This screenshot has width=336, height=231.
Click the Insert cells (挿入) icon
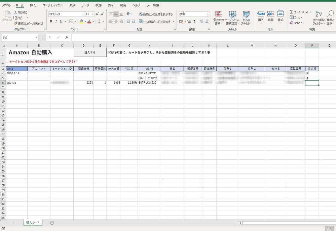click(x=261, y=14)
